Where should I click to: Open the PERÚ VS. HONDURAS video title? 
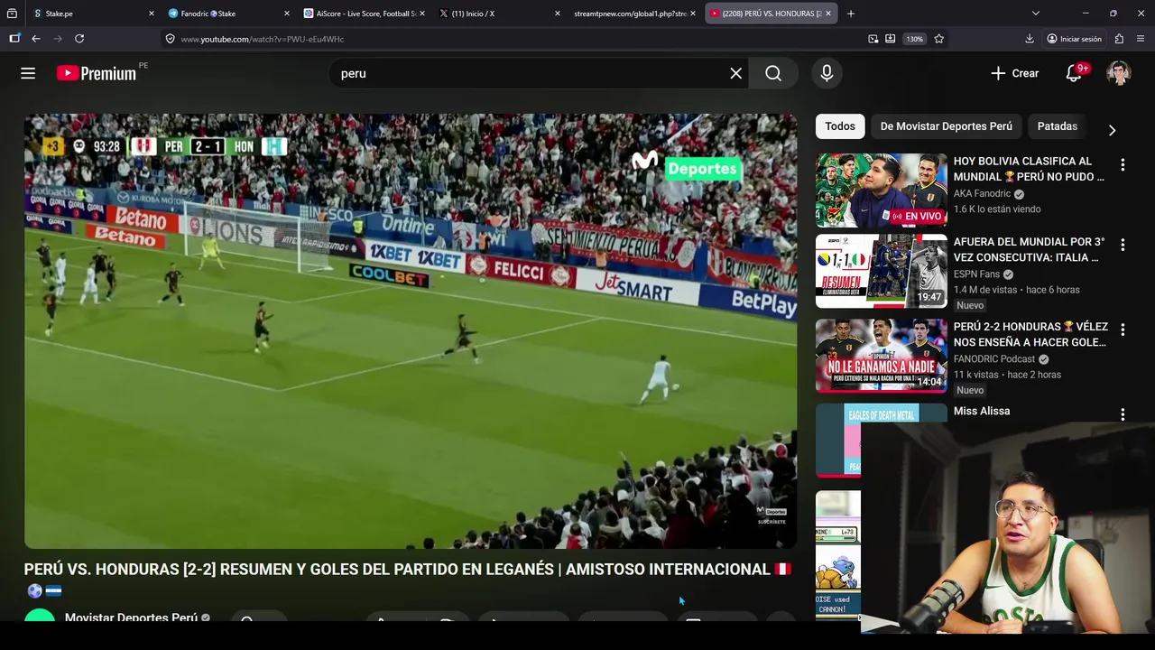click(x=408, y=579)
